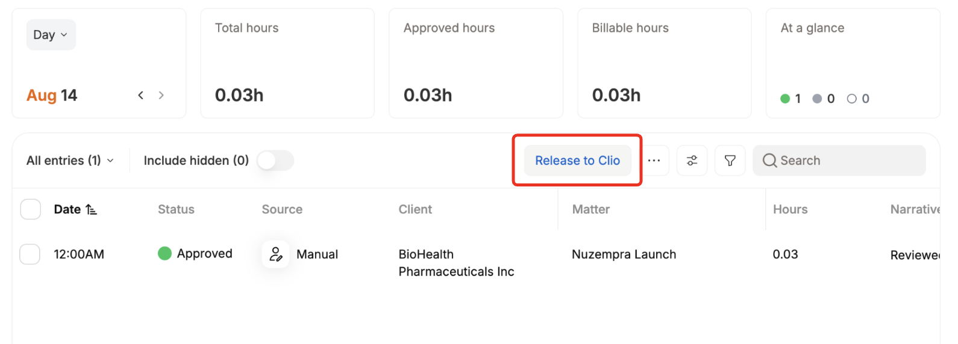Image resolution: width=958 pixels, height=344 pixels.
Task: Open the Nuzempra Launch matter cell
Action: [624, 254]
